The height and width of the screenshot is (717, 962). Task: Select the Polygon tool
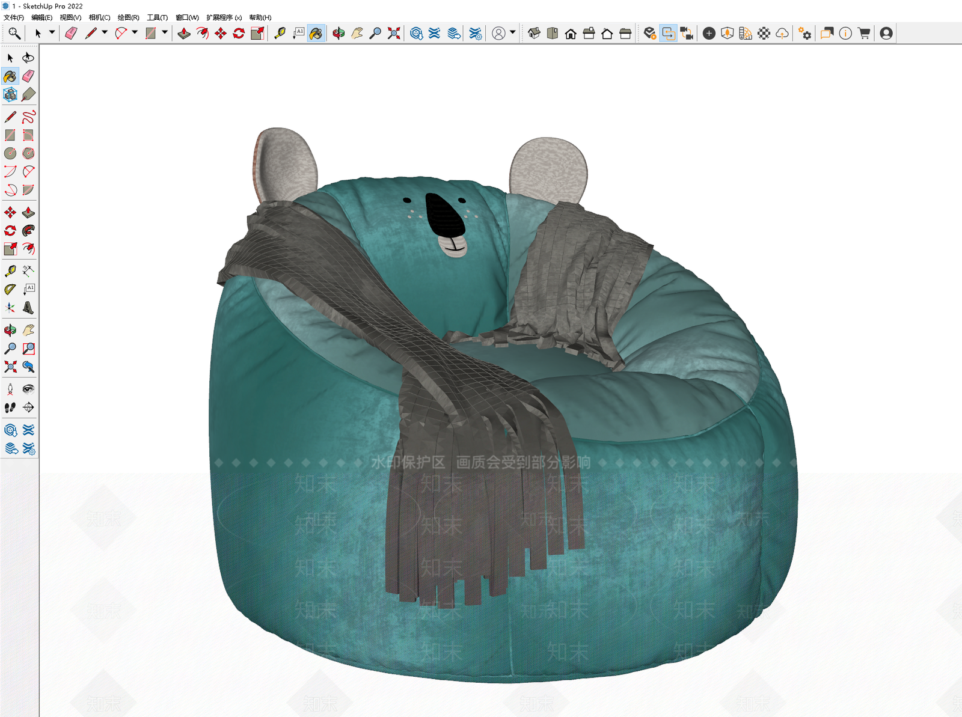point(28,153)
